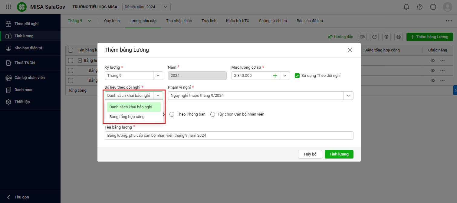Click the print icon in the toolbar
457x203 pixels.
[399, 37]
